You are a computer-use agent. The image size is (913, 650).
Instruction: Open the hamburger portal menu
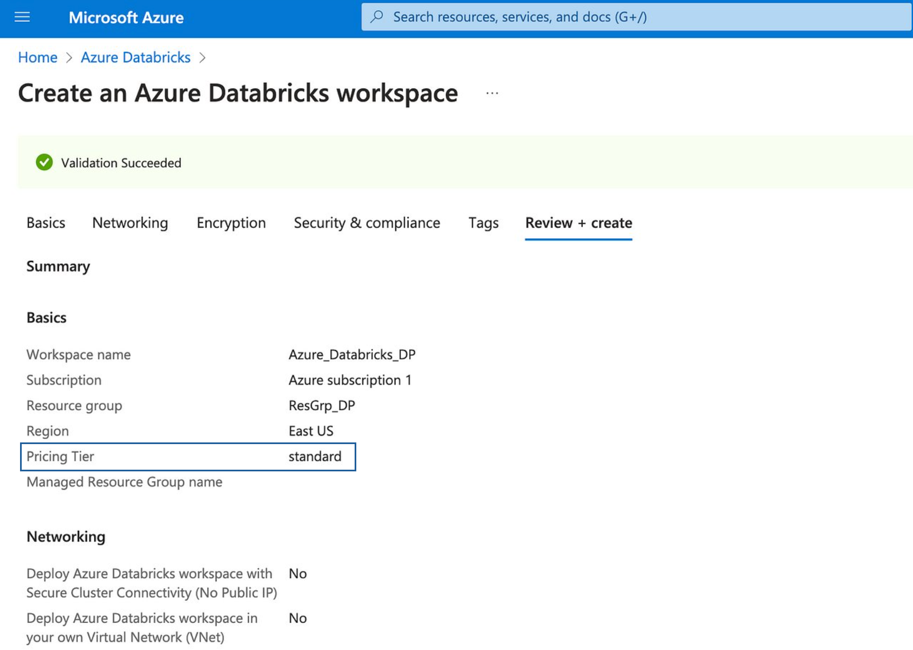coord(22,17)
